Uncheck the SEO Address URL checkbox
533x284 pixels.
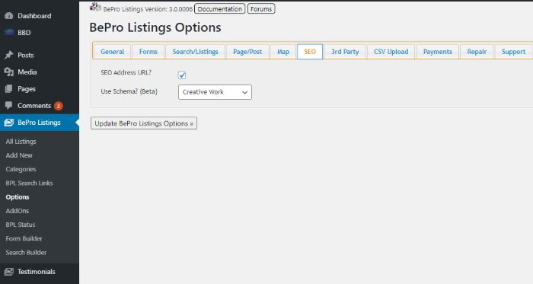tap(182, 75)
